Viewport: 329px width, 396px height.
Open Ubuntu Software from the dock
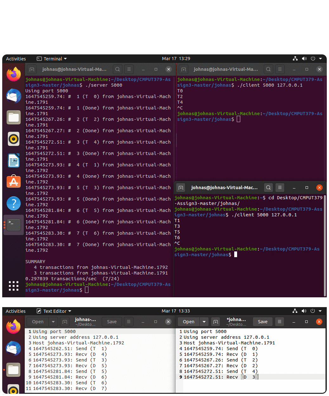(x=14, y=182)
